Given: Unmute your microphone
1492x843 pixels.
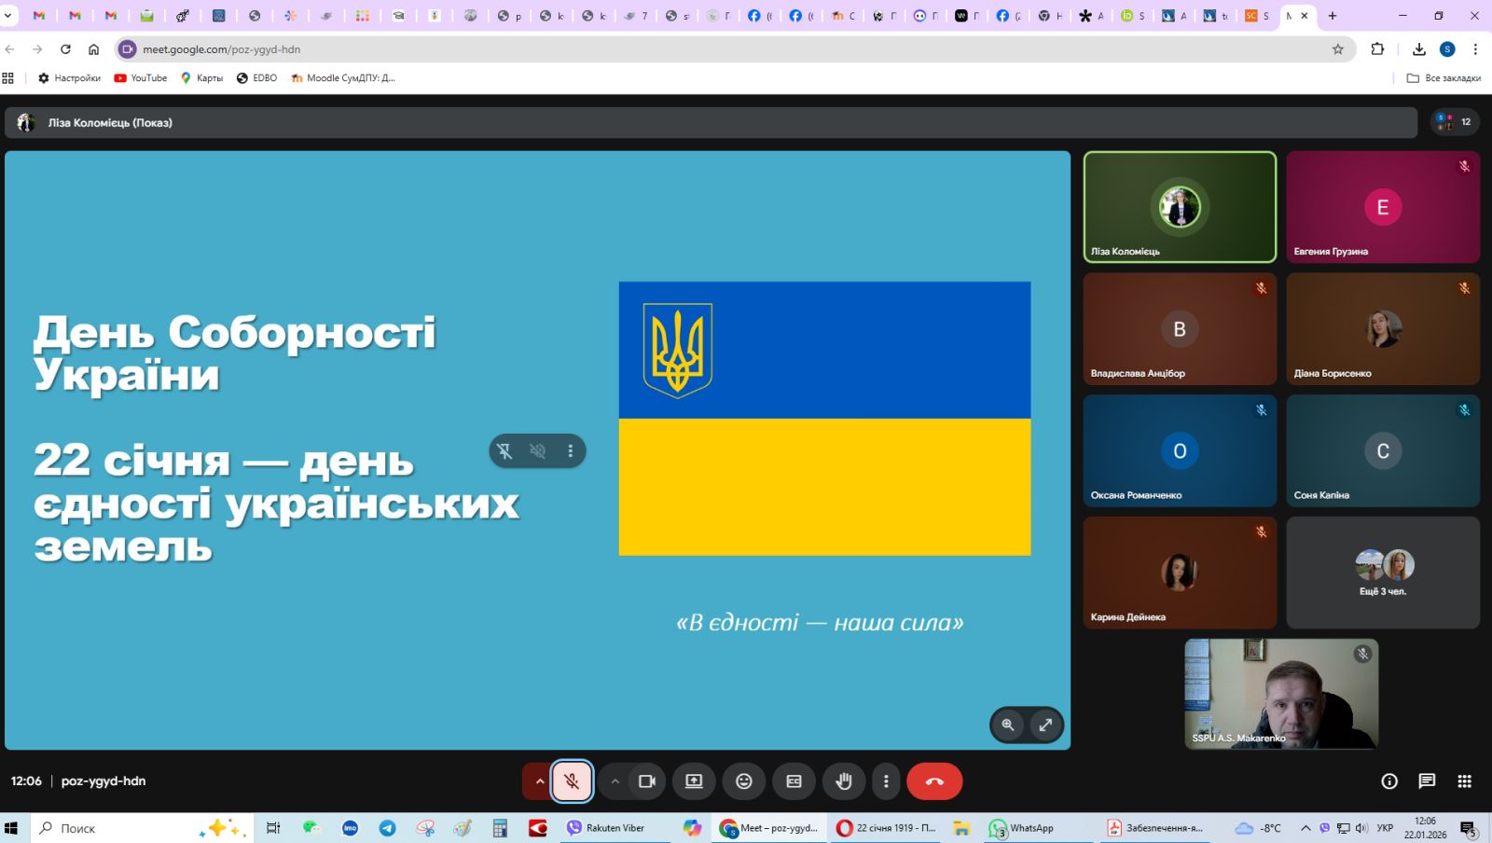Looking at the screenshot, I should pos(572,781).
